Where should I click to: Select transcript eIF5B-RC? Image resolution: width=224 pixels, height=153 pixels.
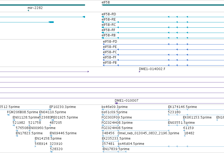pos(108,25)
